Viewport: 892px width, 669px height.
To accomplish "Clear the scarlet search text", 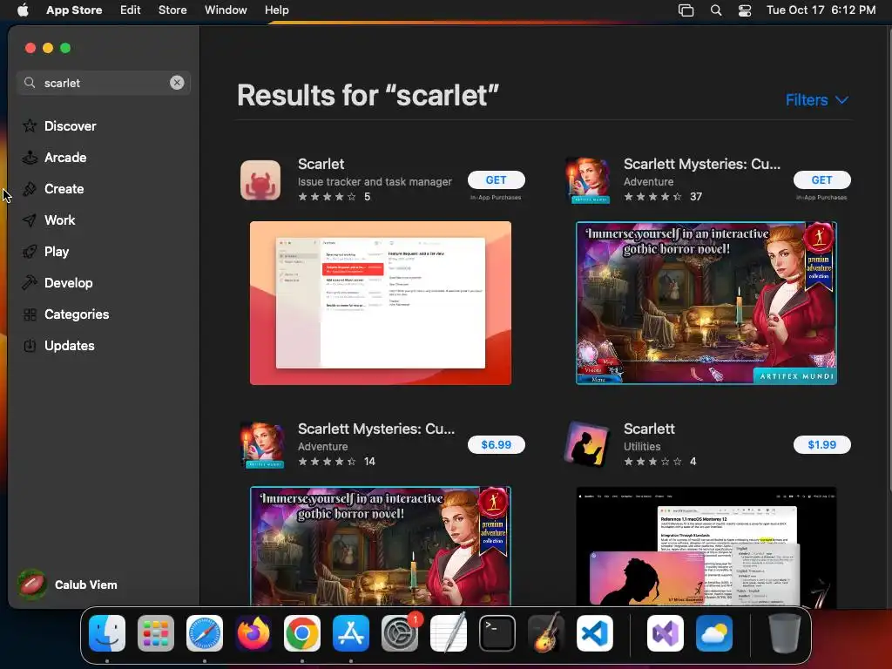I will (x=177, y=83).
